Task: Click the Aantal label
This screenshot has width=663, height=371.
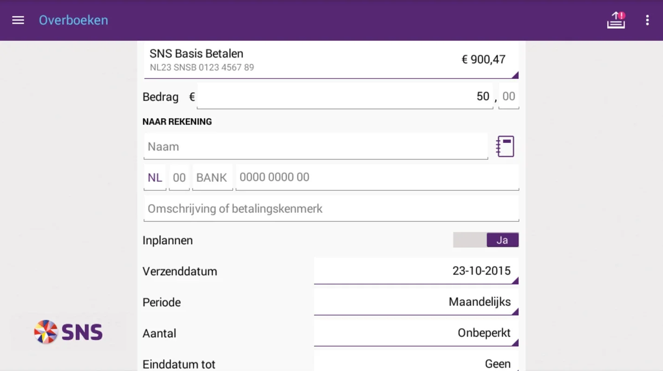Action: pos(159,333)
